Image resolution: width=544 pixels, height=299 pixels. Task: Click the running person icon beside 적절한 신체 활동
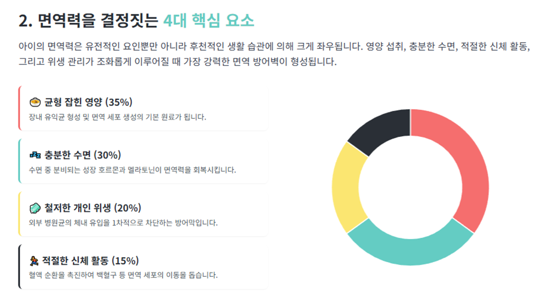coord(34,261)
